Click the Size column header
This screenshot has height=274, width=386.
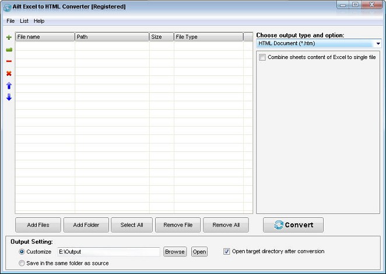click(x=162, y=37)
